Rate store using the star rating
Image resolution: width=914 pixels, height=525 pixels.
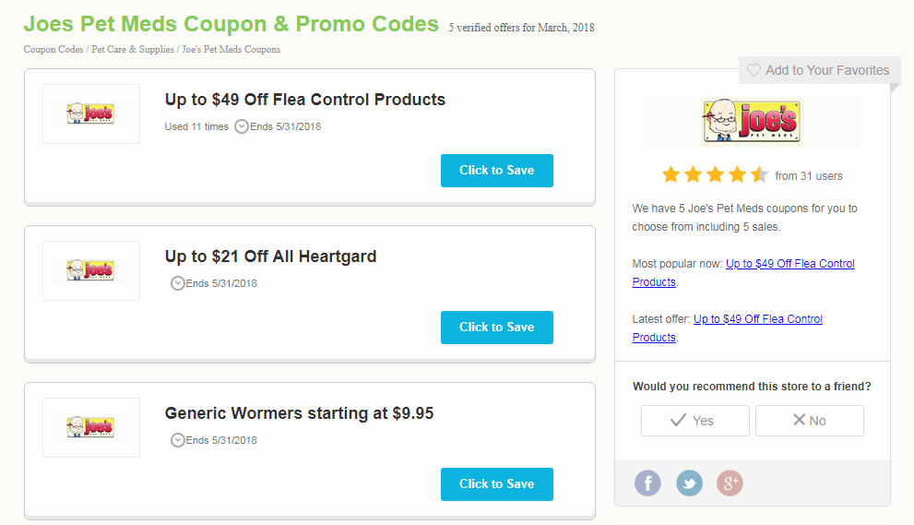click(715, 174)
